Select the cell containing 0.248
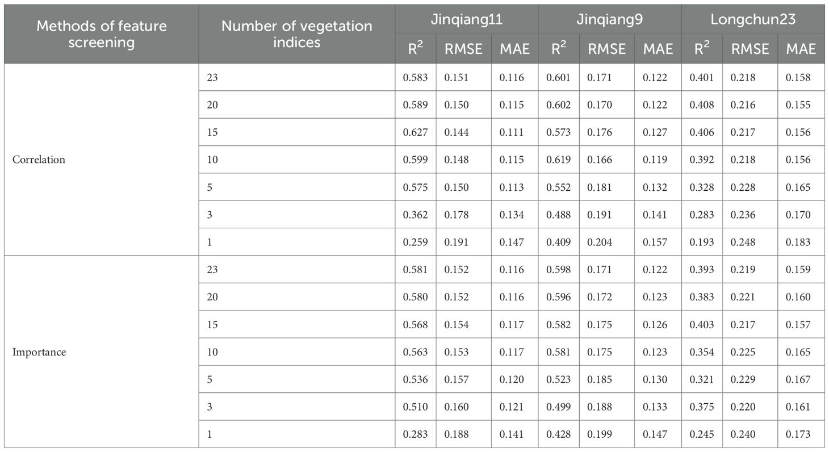 (750, 242)
